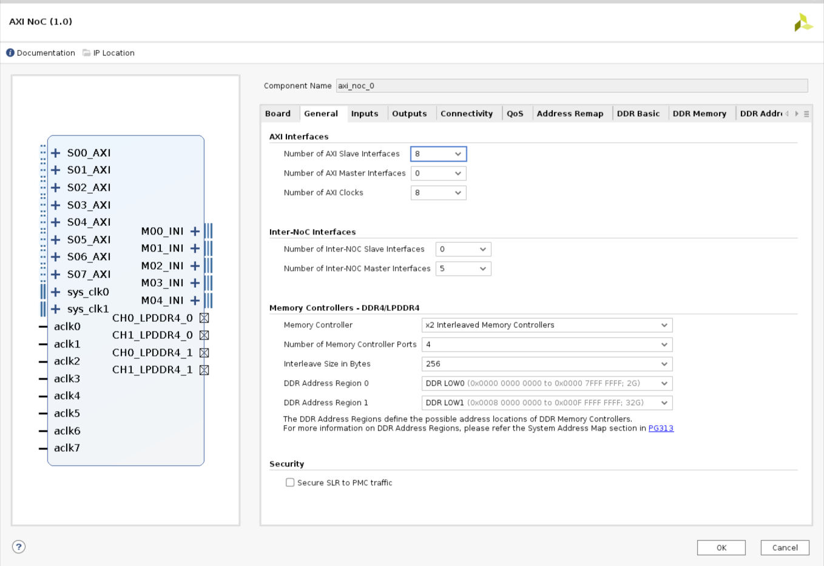Open the tab list menu icon

(x=806, y=114)
